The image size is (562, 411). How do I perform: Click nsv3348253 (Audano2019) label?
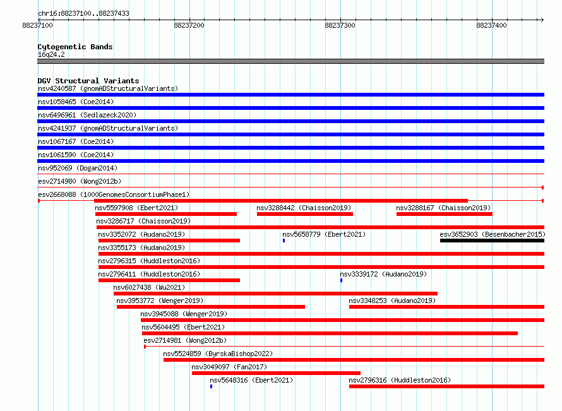pyautogui.click(x=392, y=301)
